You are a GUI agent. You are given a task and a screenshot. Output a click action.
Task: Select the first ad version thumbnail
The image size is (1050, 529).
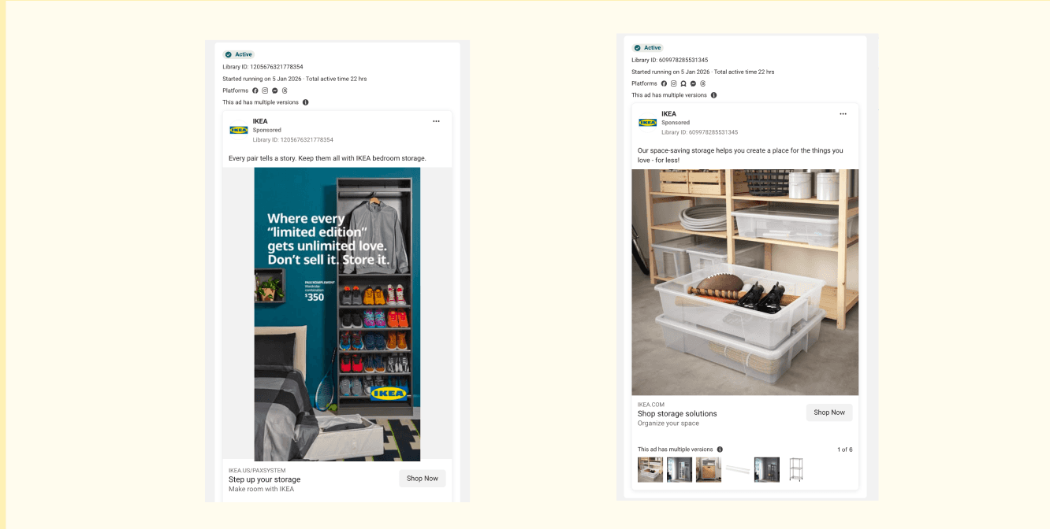click(651, 469)
